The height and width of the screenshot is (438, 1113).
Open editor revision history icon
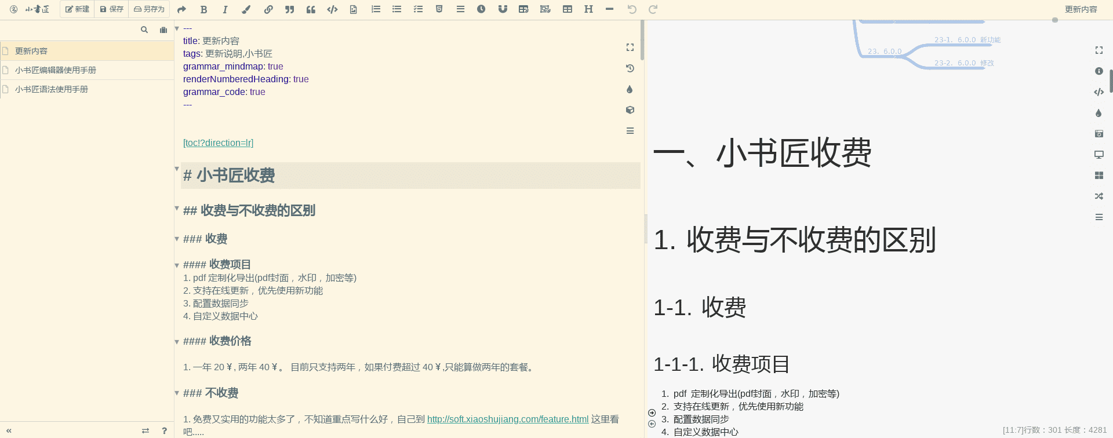630,68
